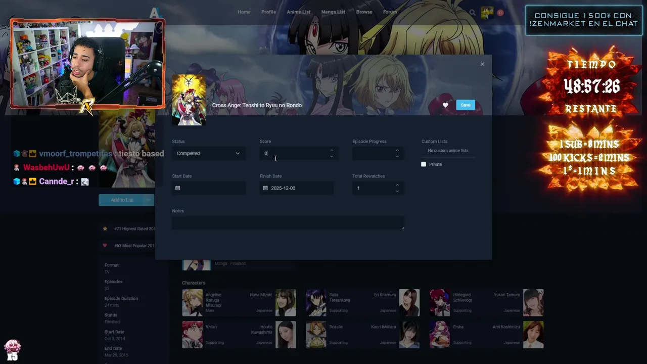
Task: Open the search magnifier icon in the header
Action: point(472,13)
